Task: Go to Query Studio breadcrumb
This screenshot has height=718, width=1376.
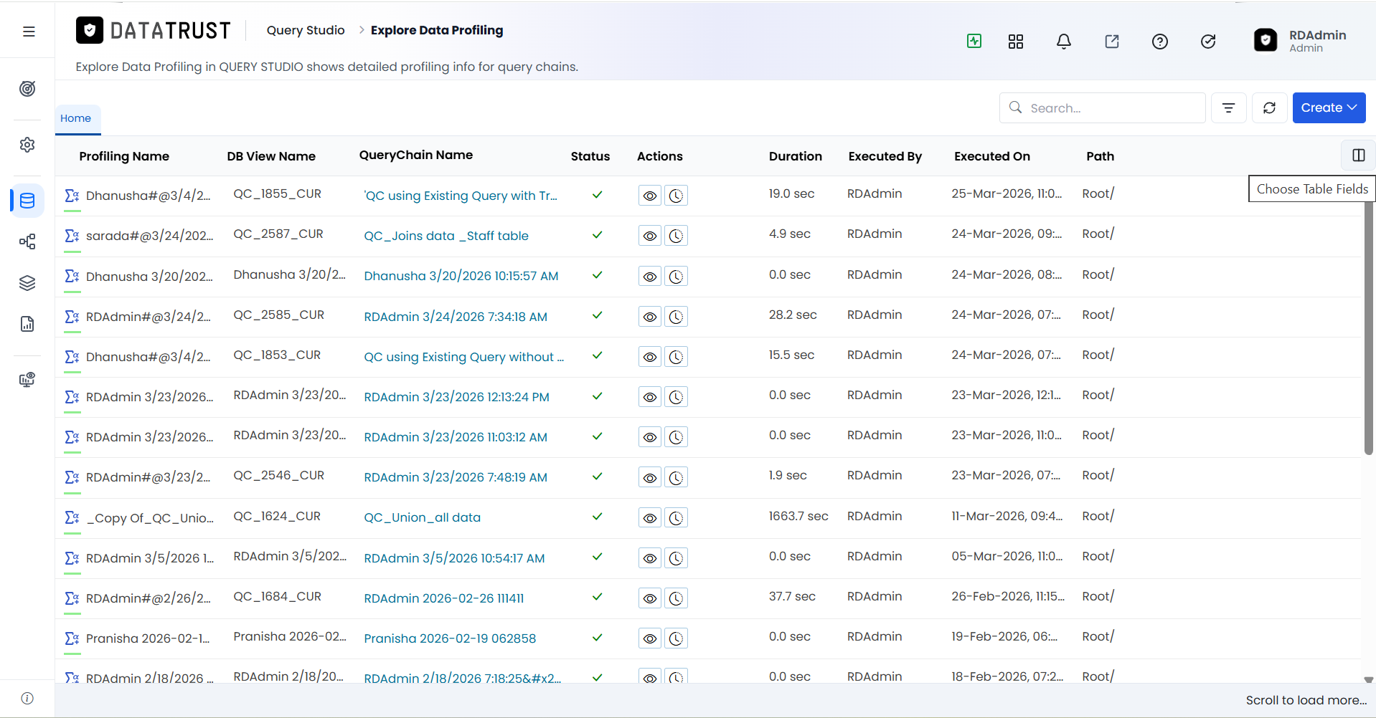Action: pos(306,30)
